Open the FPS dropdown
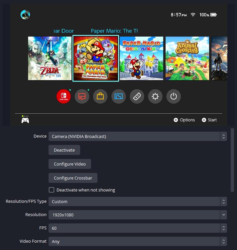237x250 pixels. pos(138,228)
